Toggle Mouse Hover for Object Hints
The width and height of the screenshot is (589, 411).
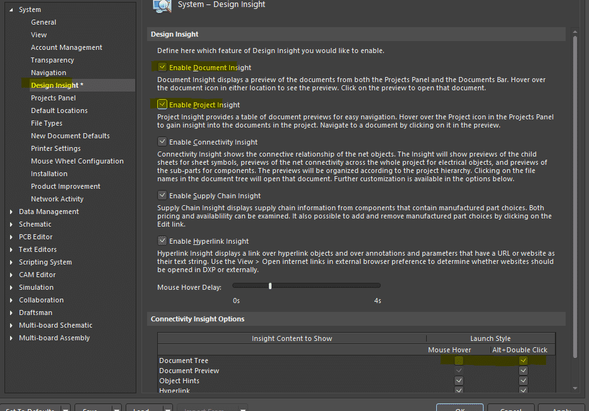[x=459, y=381]
